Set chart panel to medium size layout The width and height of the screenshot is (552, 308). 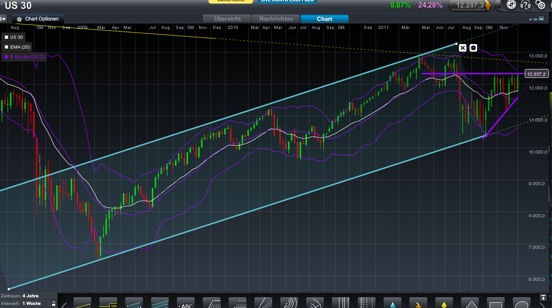(536, 19)
